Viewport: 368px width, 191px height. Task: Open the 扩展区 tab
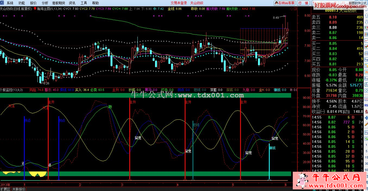coord(5,189)
